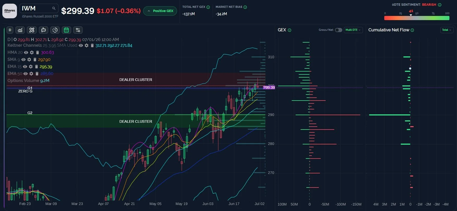Viewport: 457px width, 211px height.
Task: Click the Options Volume 9.2M text
Action: point(28,81)
